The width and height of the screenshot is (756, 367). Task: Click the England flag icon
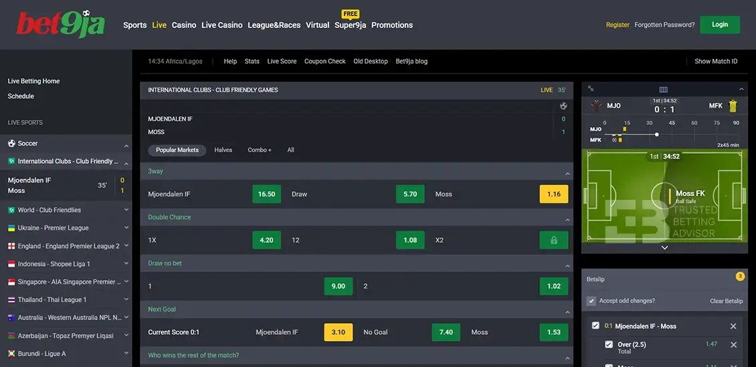click(11, 246)
